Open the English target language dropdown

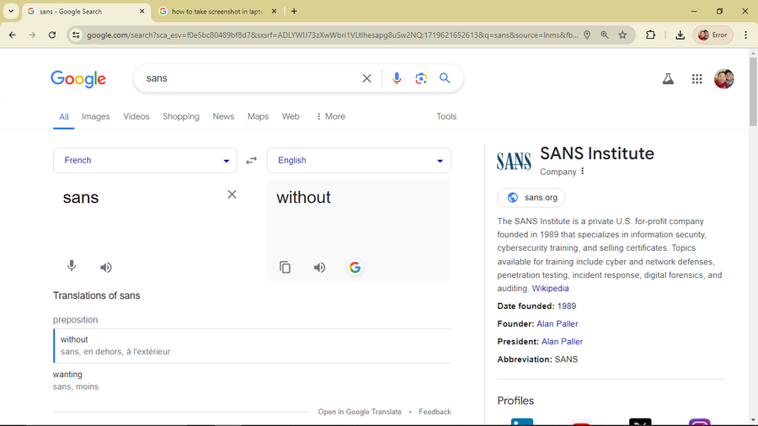(x=359, y=160)
